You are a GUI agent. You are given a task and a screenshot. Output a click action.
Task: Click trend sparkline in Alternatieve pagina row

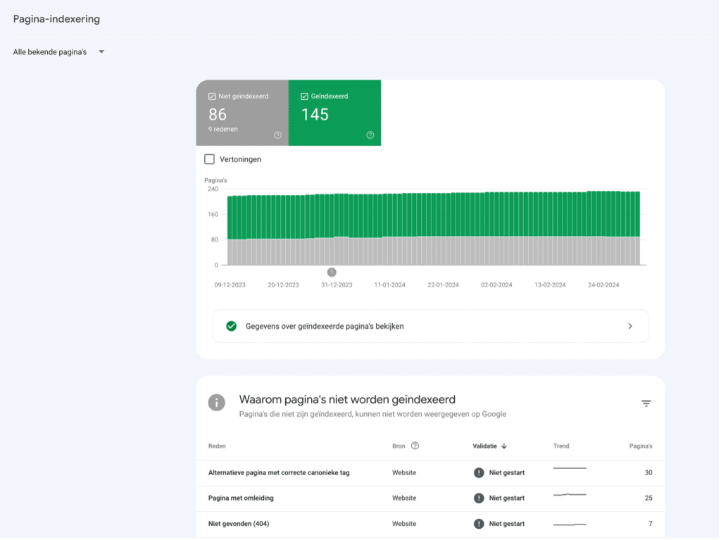[570, 468]
